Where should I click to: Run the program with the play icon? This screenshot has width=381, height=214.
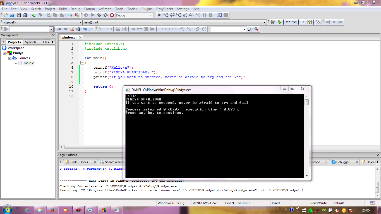[x=93, y=15]
